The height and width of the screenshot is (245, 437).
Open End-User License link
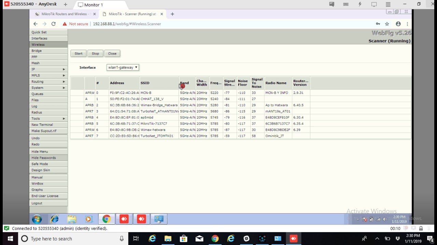pos(48,196)
